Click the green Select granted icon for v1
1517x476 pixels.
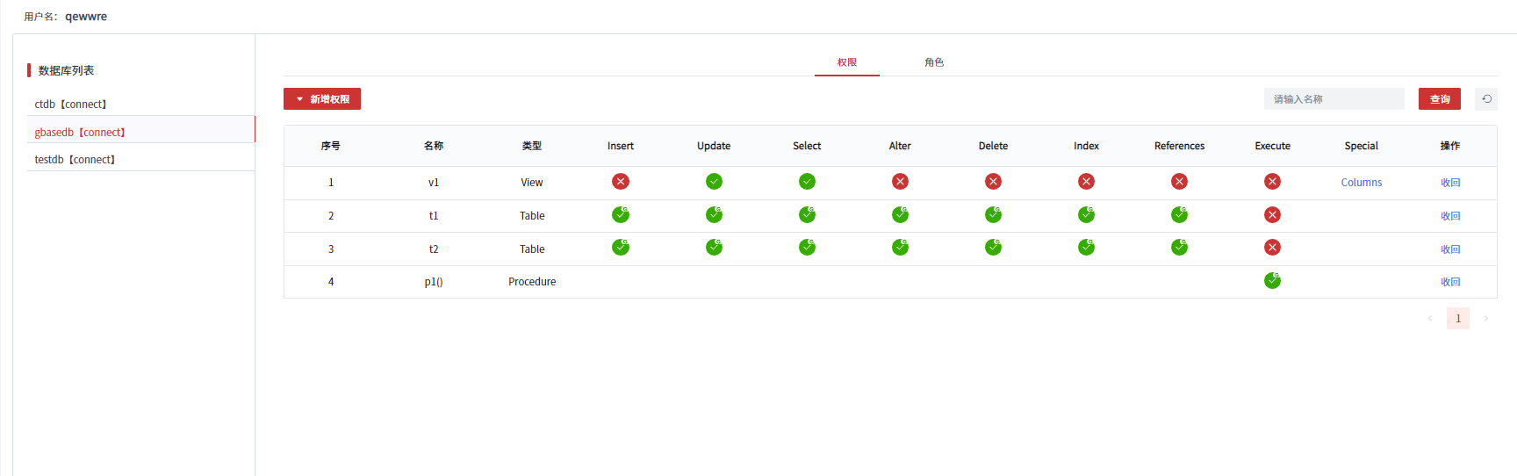point(807,182)
